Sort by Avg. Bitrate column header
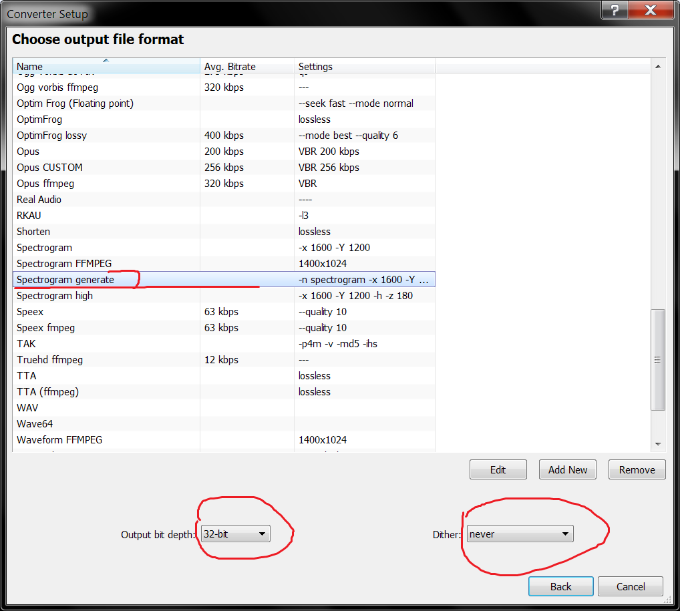The width and height of the screenshot is (680, 611). point(247,66)
